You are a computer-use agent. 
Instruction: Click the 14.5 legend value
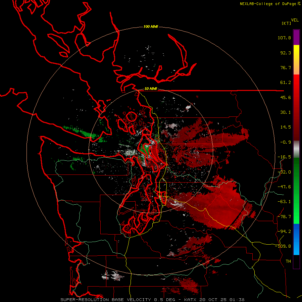[286, 127]
